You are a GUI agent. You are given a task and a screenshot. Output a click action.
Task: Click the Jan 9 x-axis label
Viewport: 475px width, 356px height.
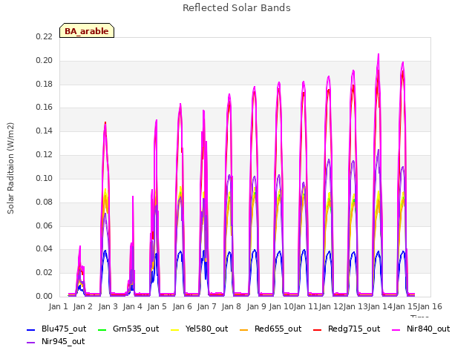[x=257, y=306]
